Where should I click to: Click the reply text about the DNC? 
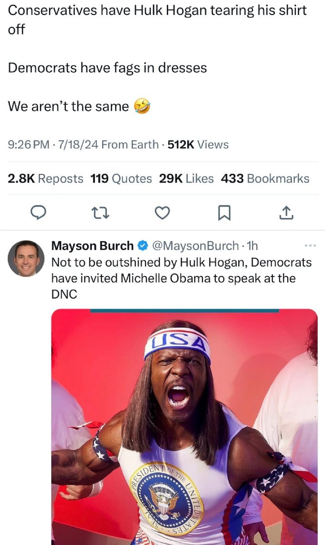[181, 278]
